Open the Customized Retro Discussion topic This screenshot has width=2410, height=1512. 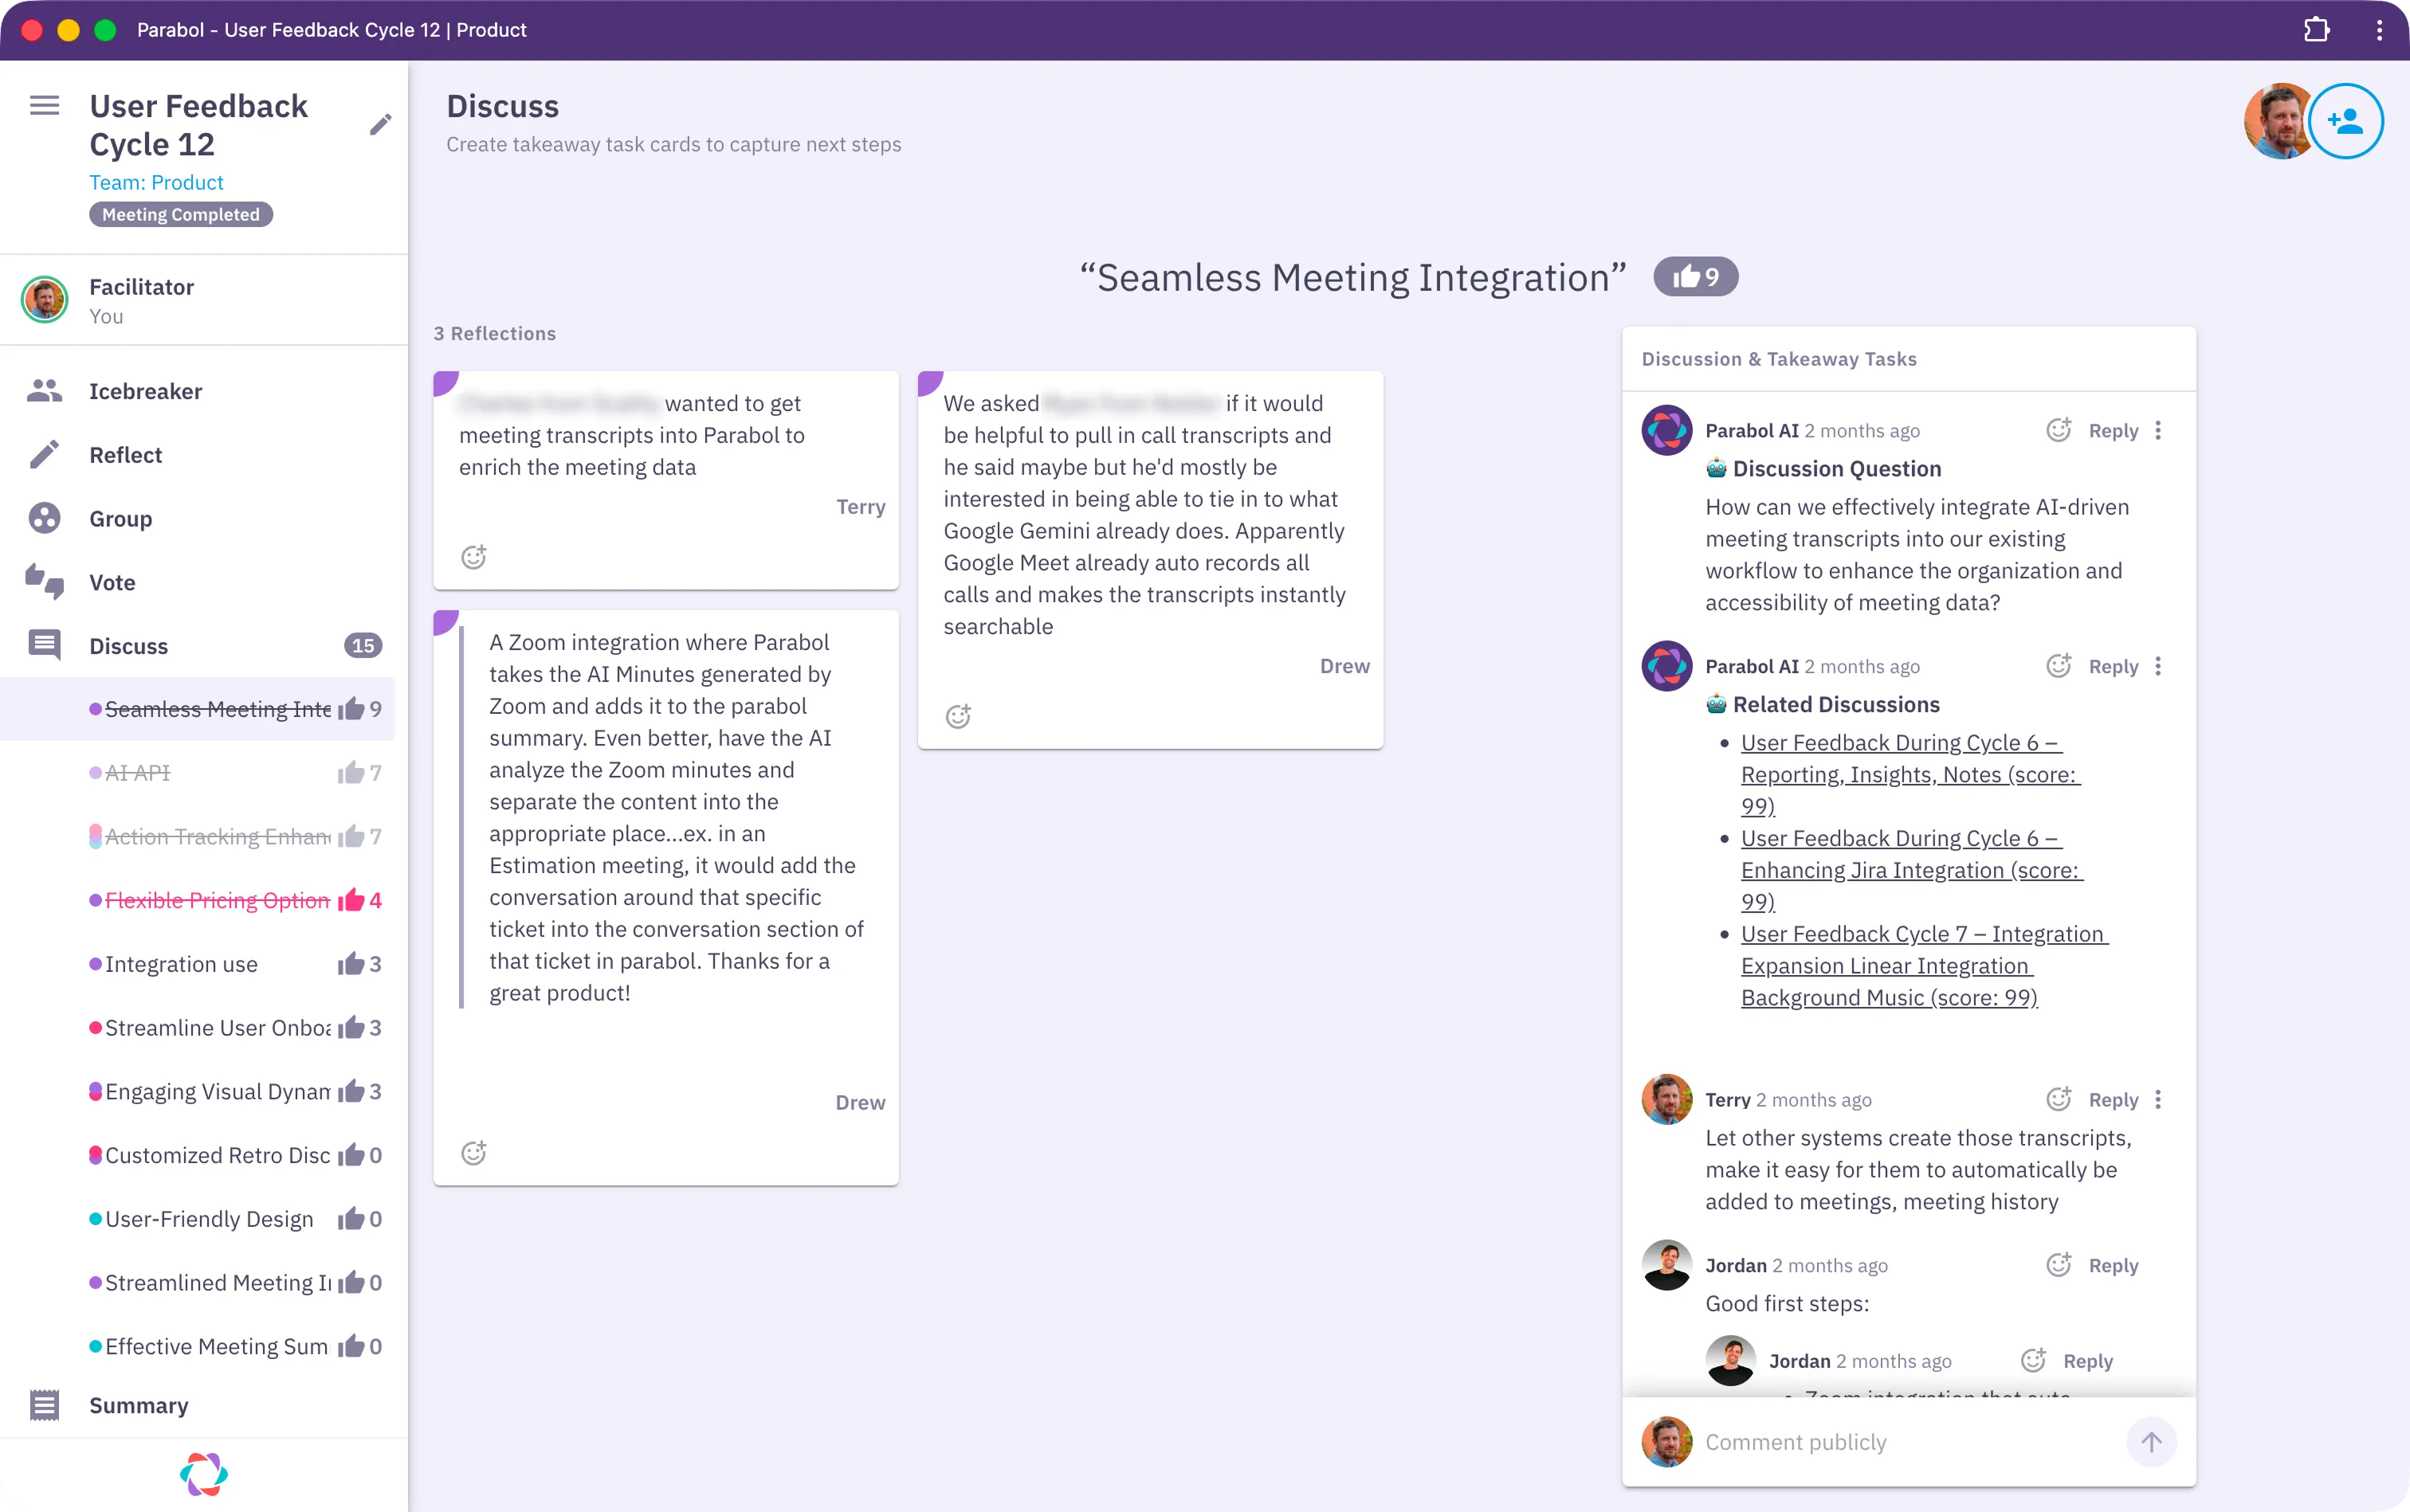coord(198,1155)
